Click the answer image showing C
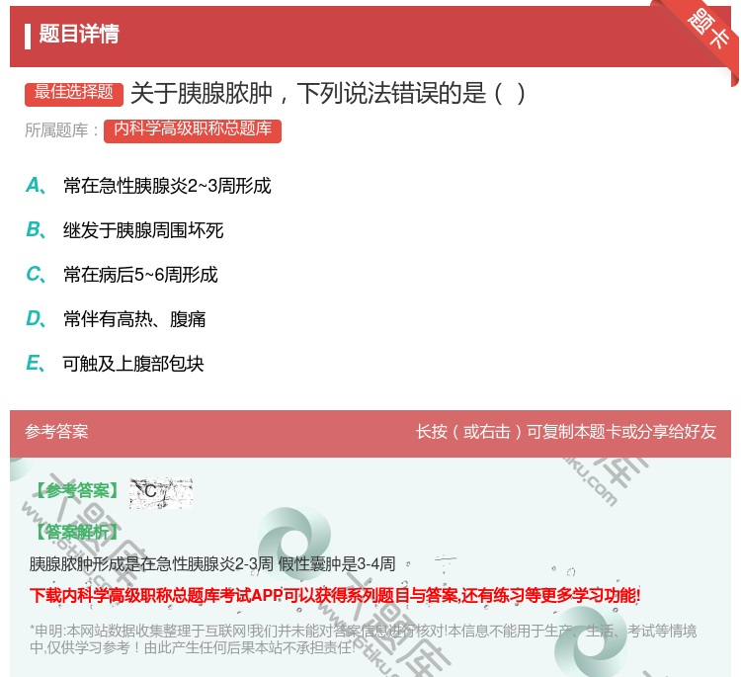This screenshot has height=677, width=741. pos(161,493)
